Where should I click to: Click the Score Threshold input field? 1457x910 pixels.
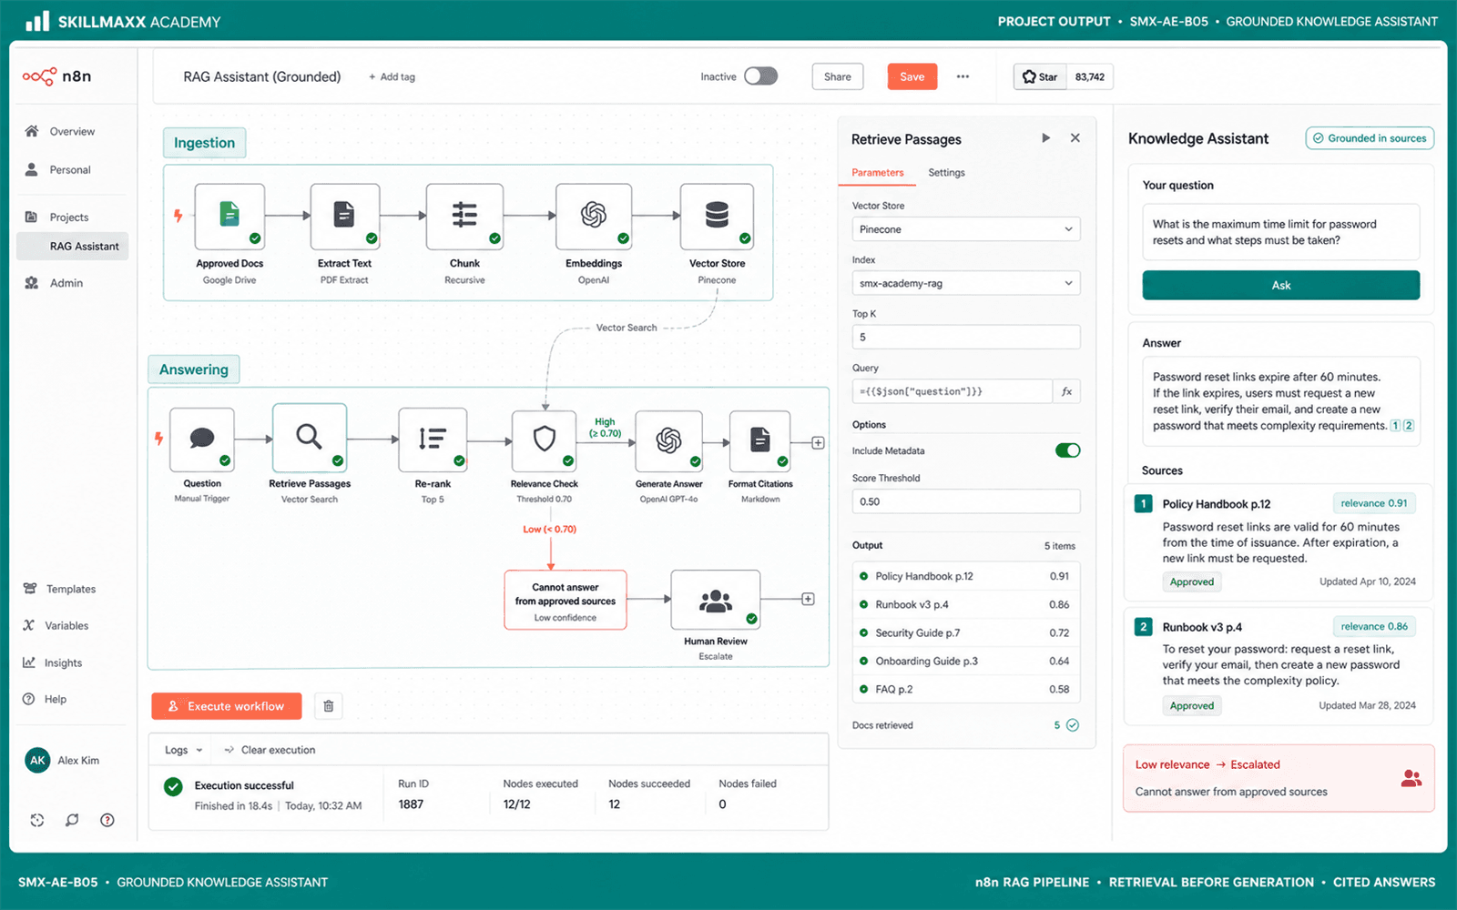pos(966,501)
